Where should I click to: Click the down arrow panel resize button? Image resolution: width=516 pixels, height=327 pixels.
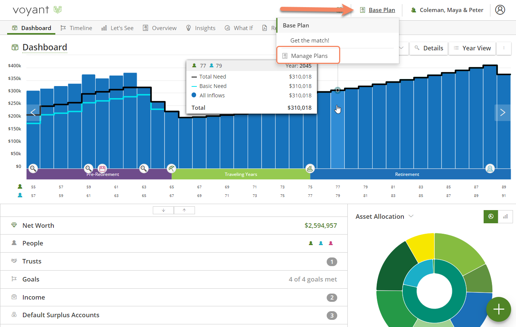[x=163, y=210]
